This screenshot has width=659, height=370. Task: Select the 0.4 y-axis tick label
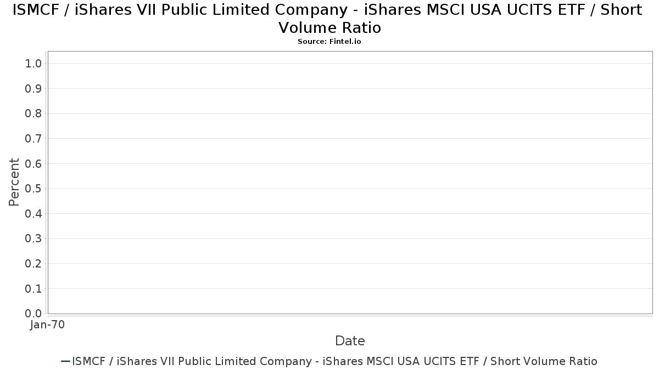[x=33, y=214]
